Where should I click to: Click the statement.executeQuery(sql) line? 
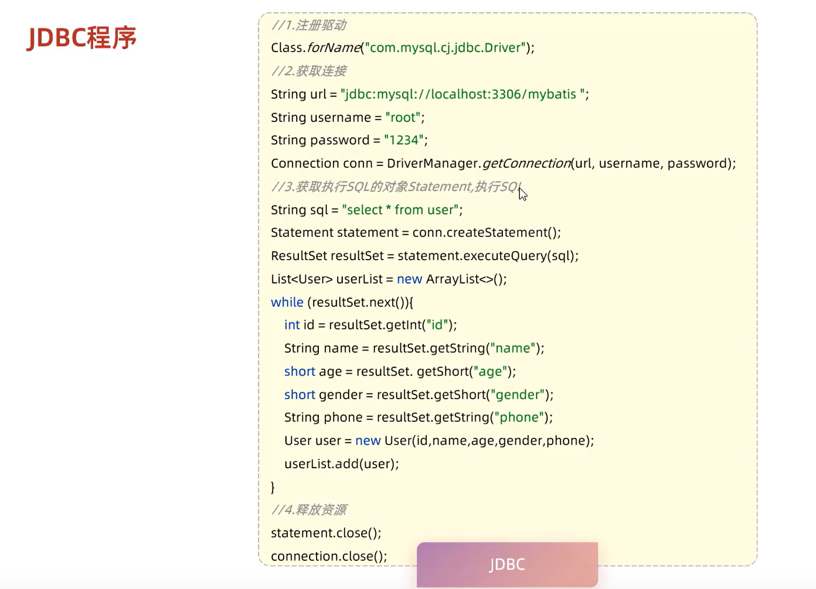coord(424,256)
